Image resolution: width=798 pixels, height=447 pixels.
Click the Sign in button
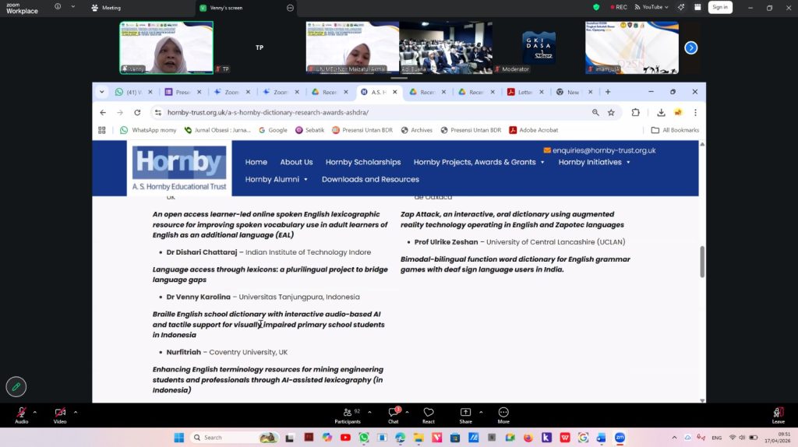pyautogui.click(x=719, y=7)
